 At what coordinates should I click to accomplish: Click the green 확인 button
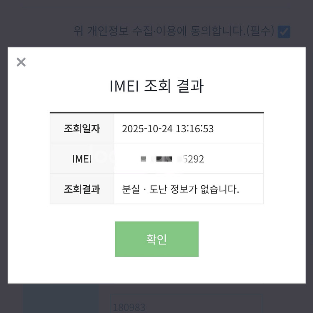[x=156, y=239]
